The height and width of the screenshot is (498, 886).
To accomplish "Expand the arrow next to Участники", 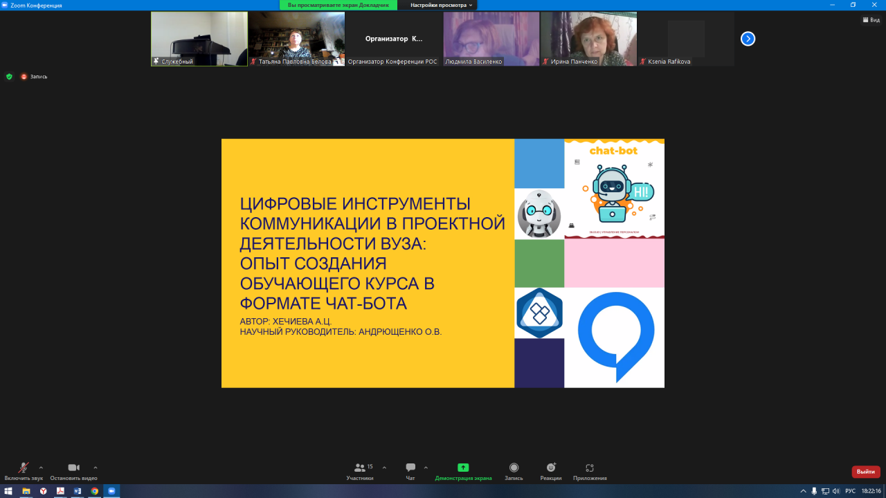I will [x=384, y=467].
